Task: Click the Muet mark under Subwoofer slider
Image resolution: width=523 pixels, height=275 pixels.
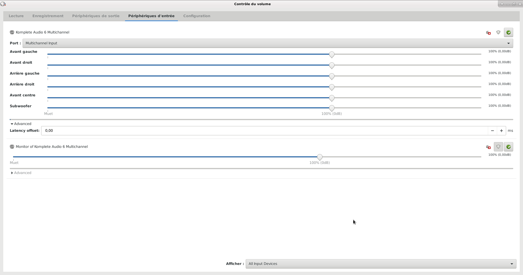Action: click(x=48, y=114)
